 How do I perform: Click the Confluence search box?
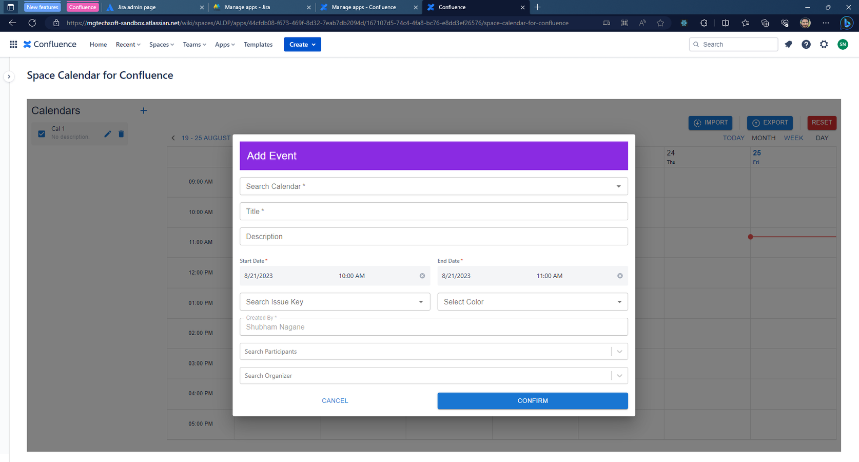(x=733, y=45)
